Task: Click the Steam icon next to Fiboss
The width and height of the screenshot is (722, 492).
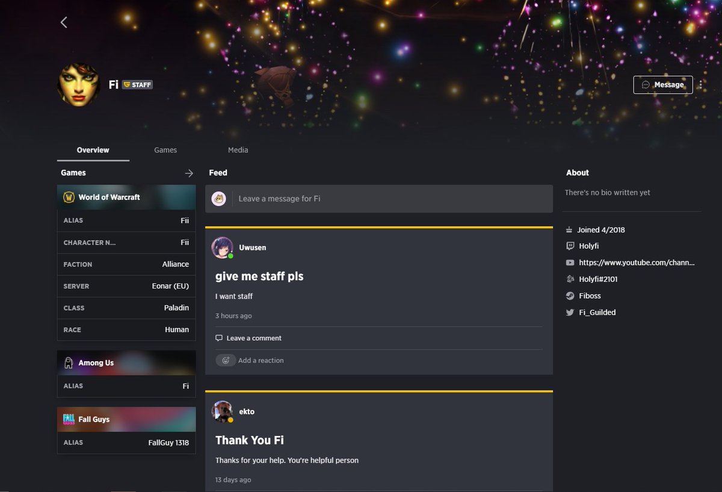Action: pyautogui.click(x=570, y=296)
